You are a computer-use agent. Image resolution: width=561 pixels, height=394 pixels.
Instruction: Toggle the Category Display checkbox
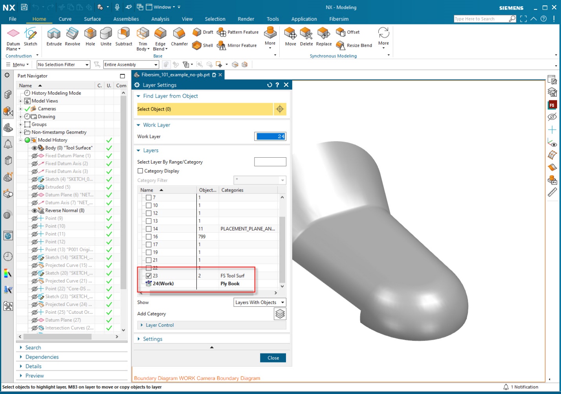click(x=140, y=171)
